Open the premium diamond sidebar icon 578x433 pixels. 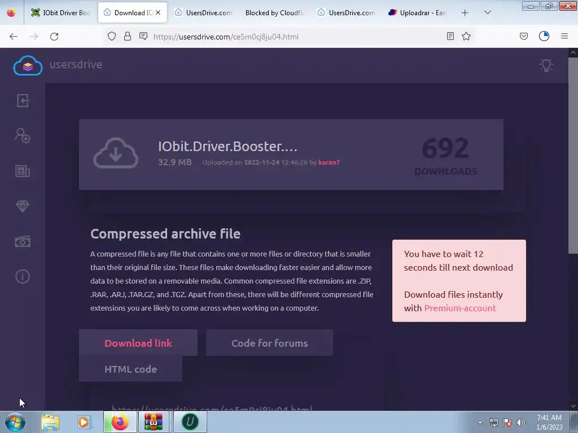[x=23, y=206]
